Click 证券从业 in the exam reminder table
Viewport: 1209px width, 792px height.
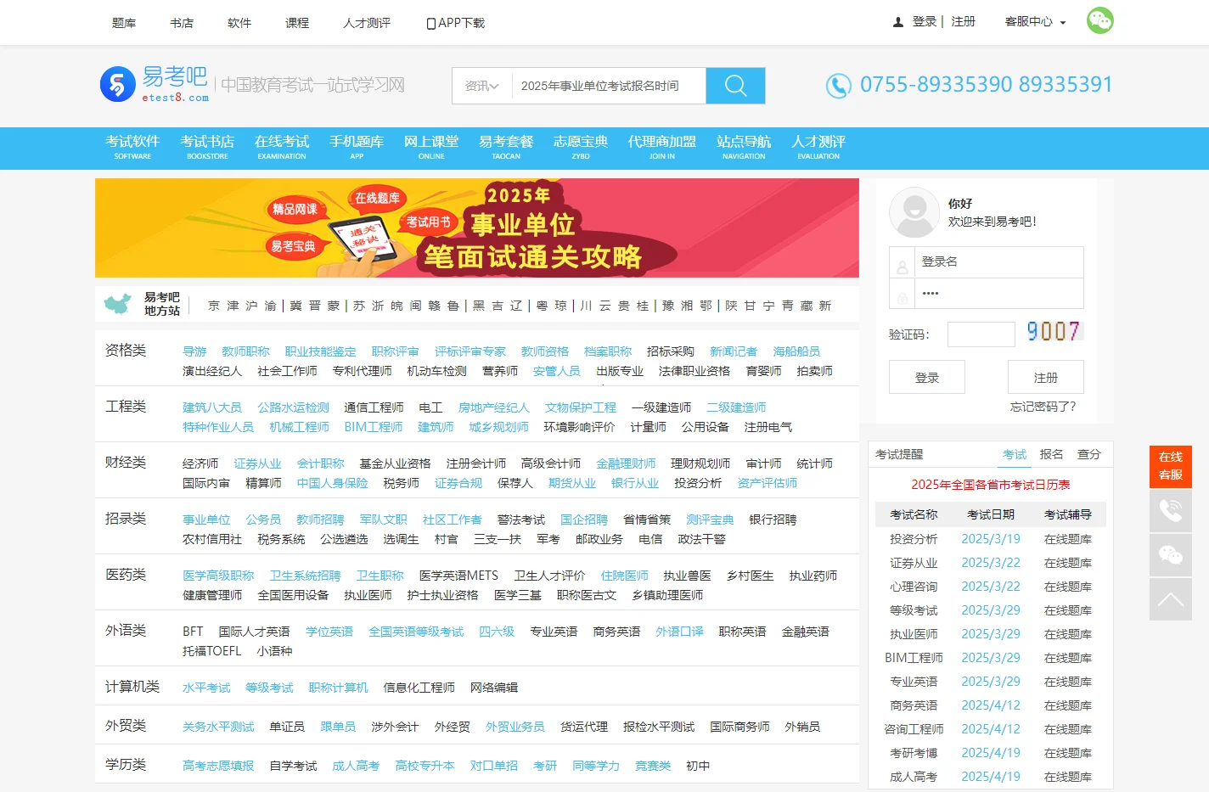pos(914,563)
